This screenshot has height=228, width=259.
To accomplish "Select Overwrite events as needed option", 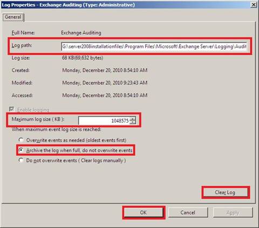I will (21, 140).
